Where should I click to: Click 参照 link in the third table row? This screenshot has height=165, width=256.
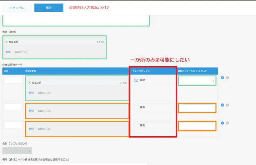[x=31, y=129]
